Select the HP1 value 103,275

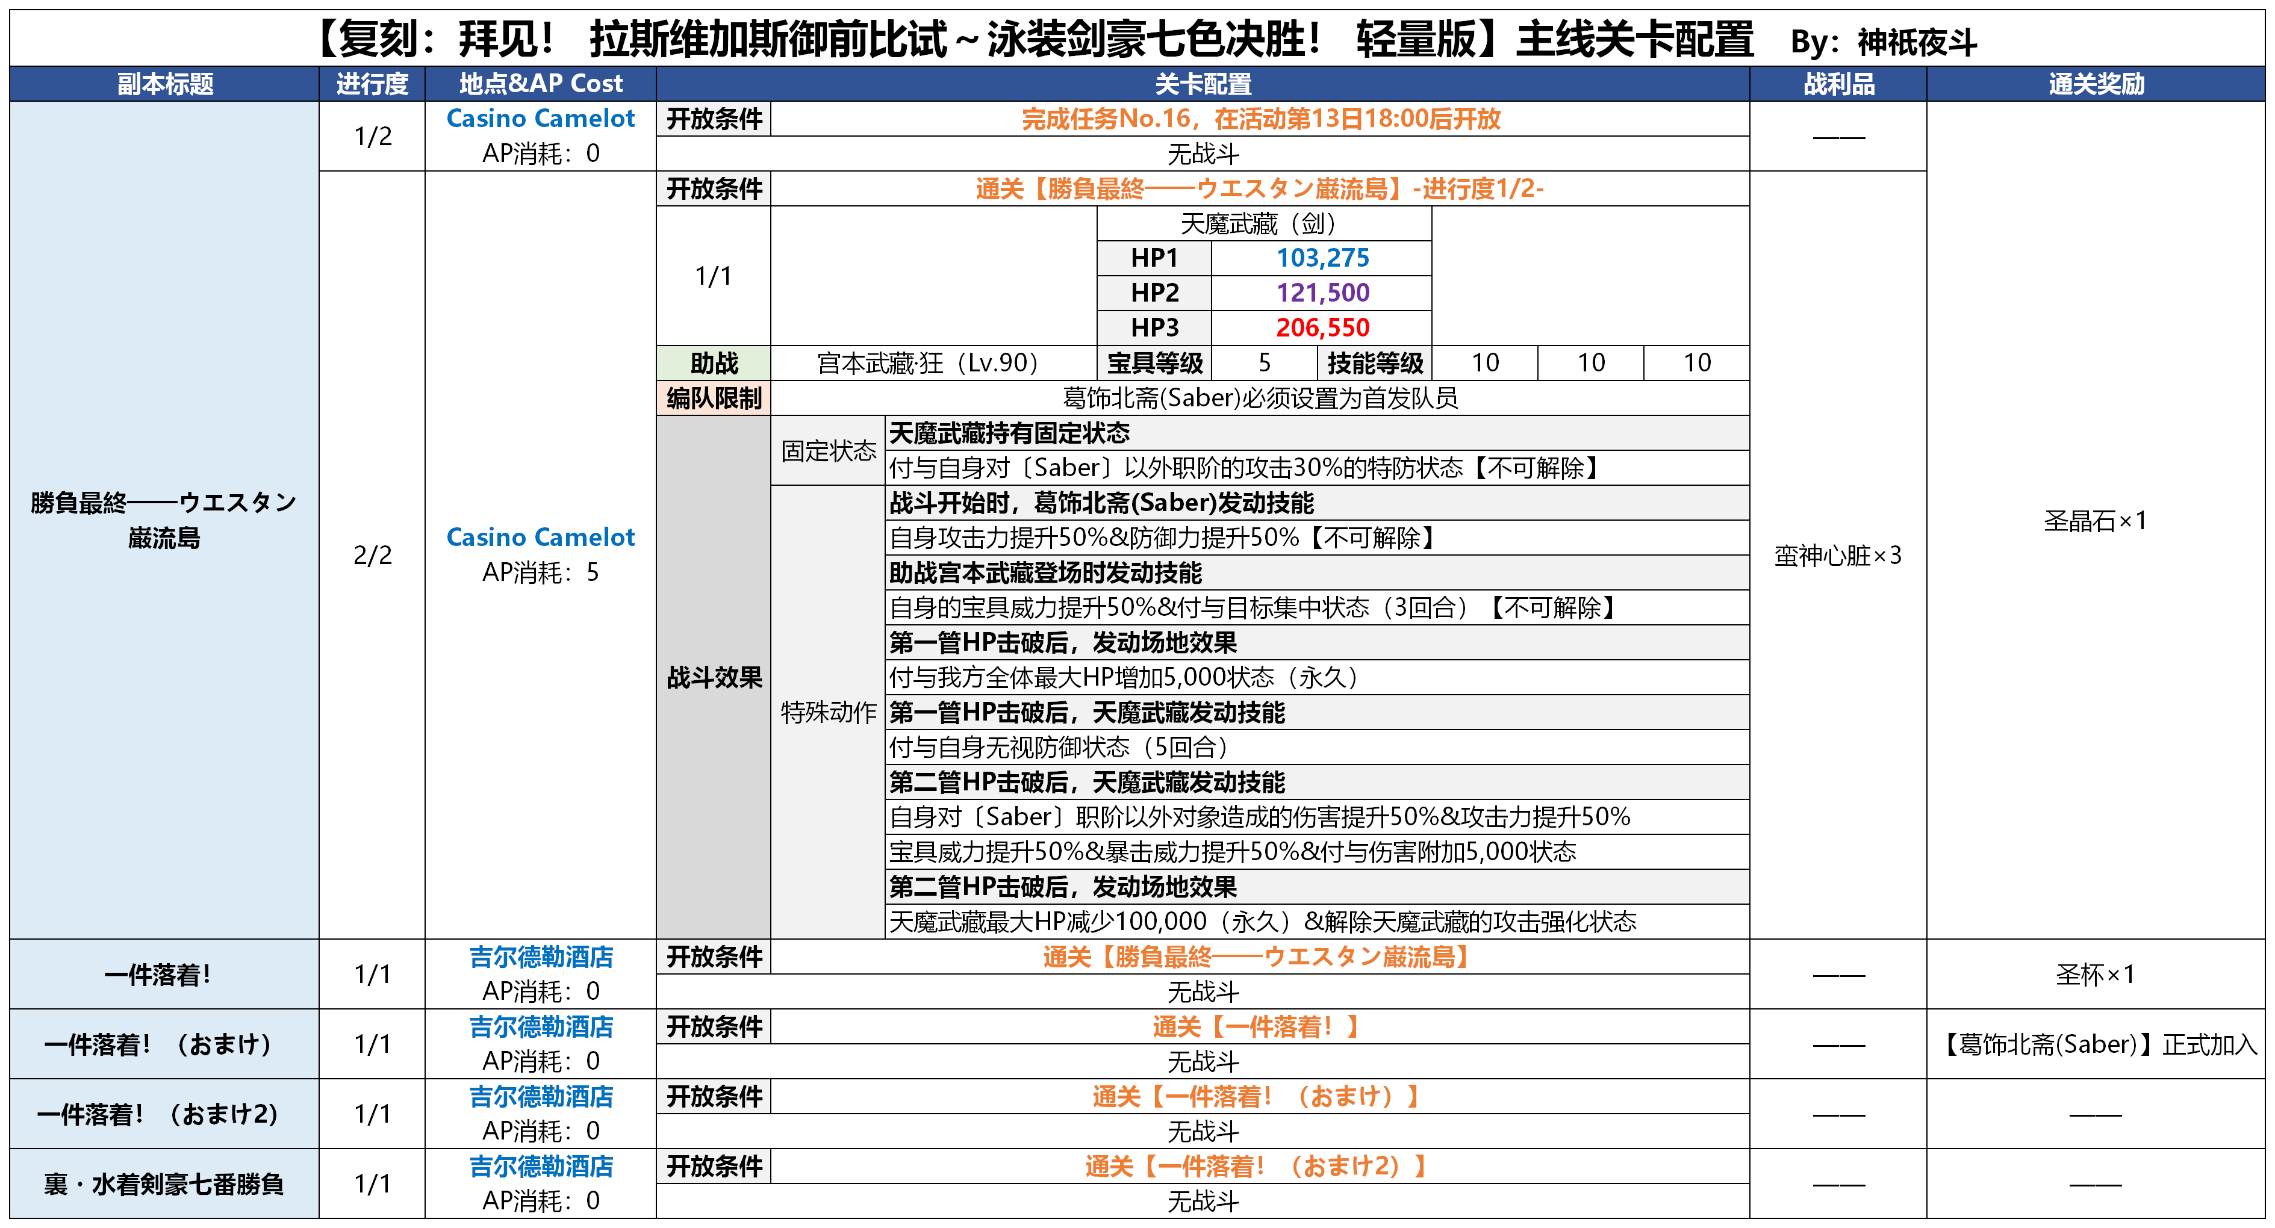pos(1322,258)
